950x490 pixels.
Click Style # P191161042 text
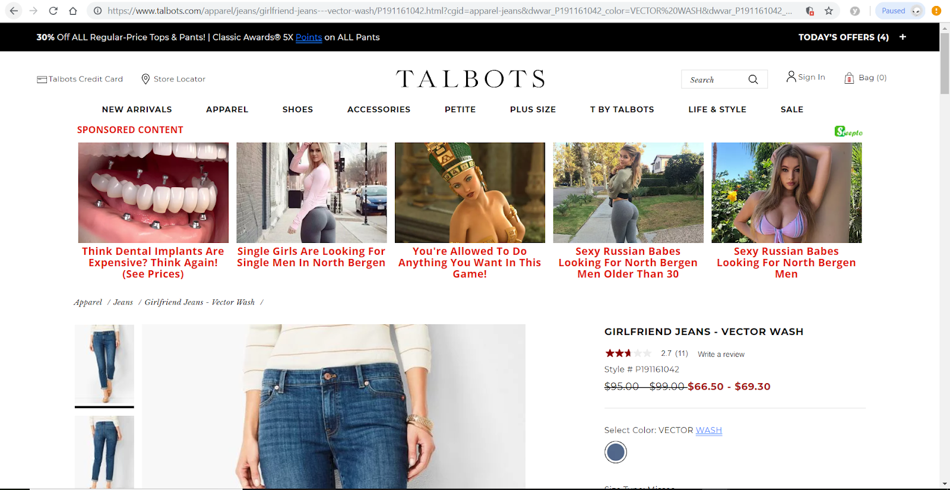[642, 369]
